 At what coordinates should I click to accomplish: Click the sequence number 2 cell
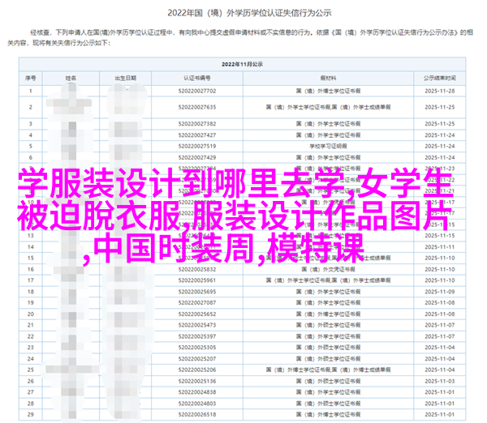pos(30,107)
